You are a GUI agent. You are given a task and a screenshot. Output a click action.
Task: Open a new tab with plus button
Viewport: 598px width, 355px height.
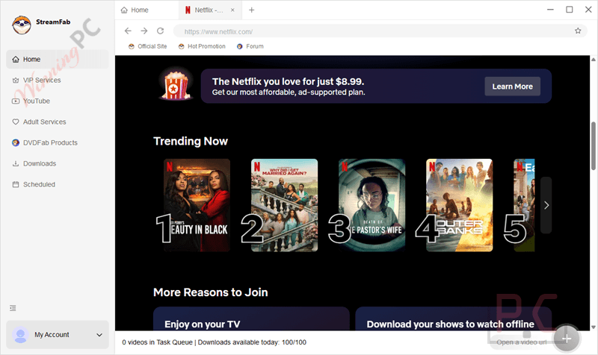click(x=251, y=10)
